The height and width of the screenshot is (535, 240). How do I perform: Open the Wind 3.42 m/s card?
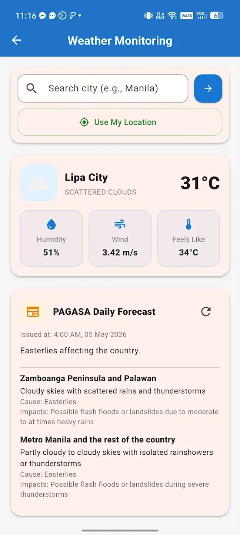pyautogui.click(x=120, y=239)
